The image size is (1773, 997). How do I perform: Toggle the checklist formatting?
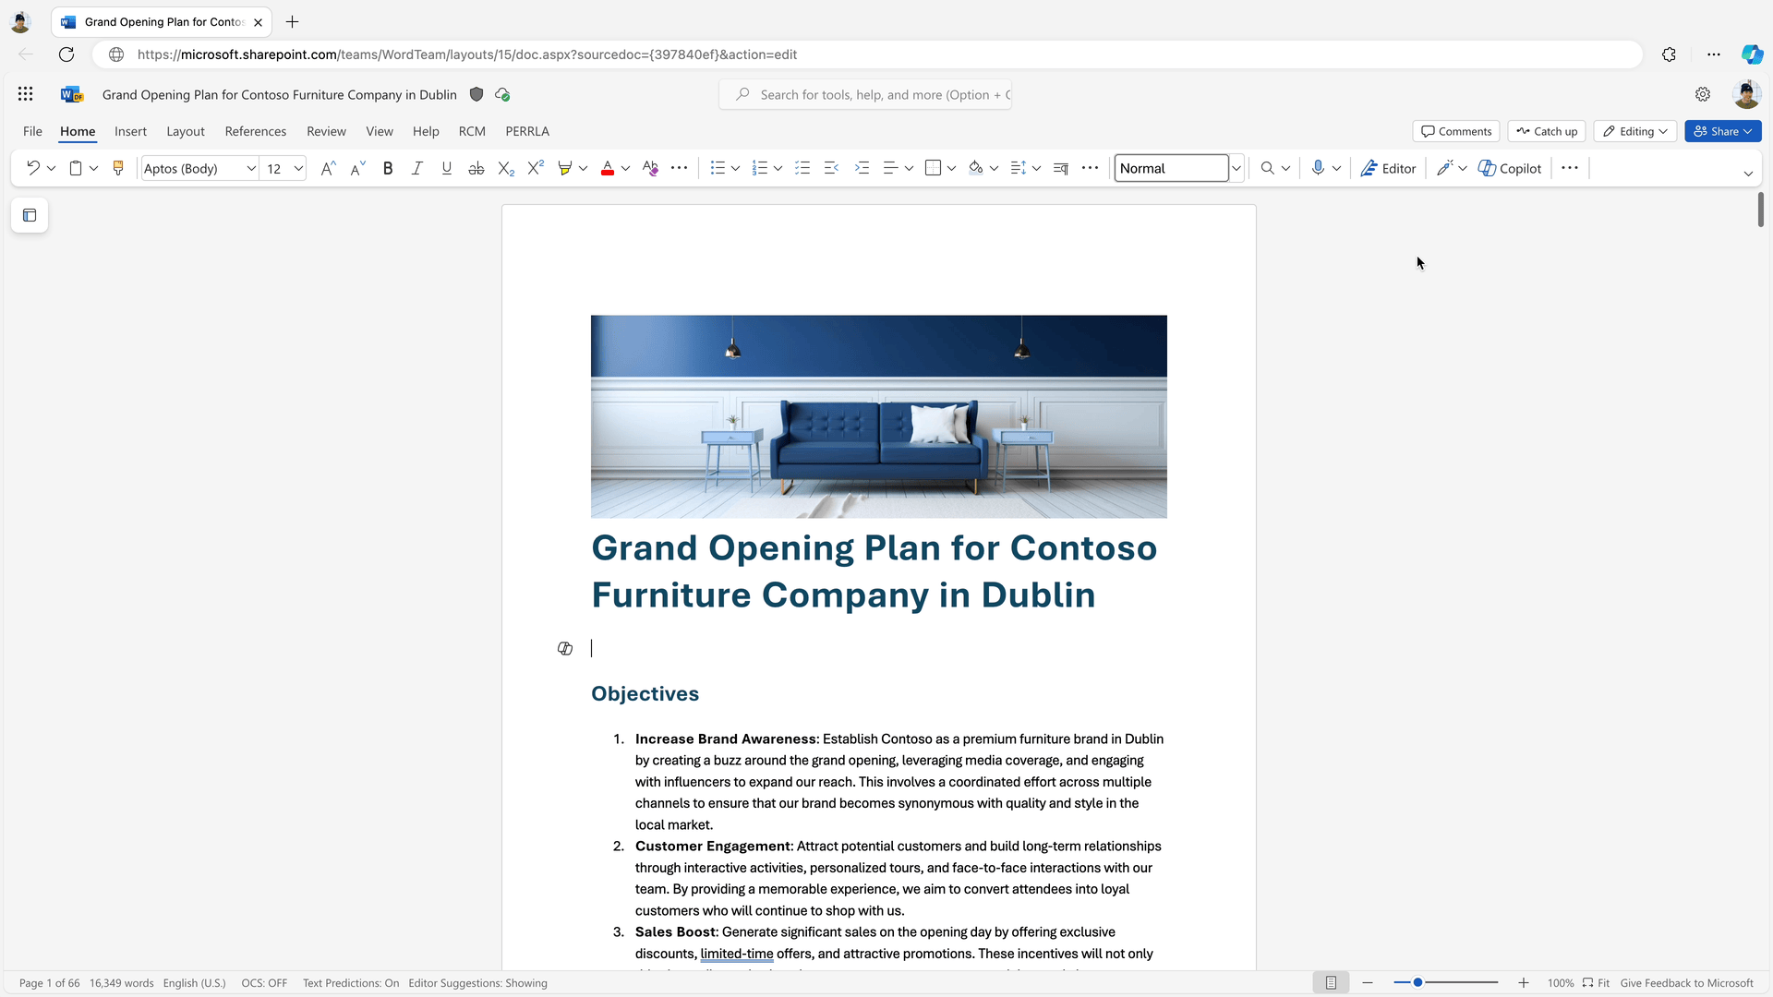click(x=802, y=168)
